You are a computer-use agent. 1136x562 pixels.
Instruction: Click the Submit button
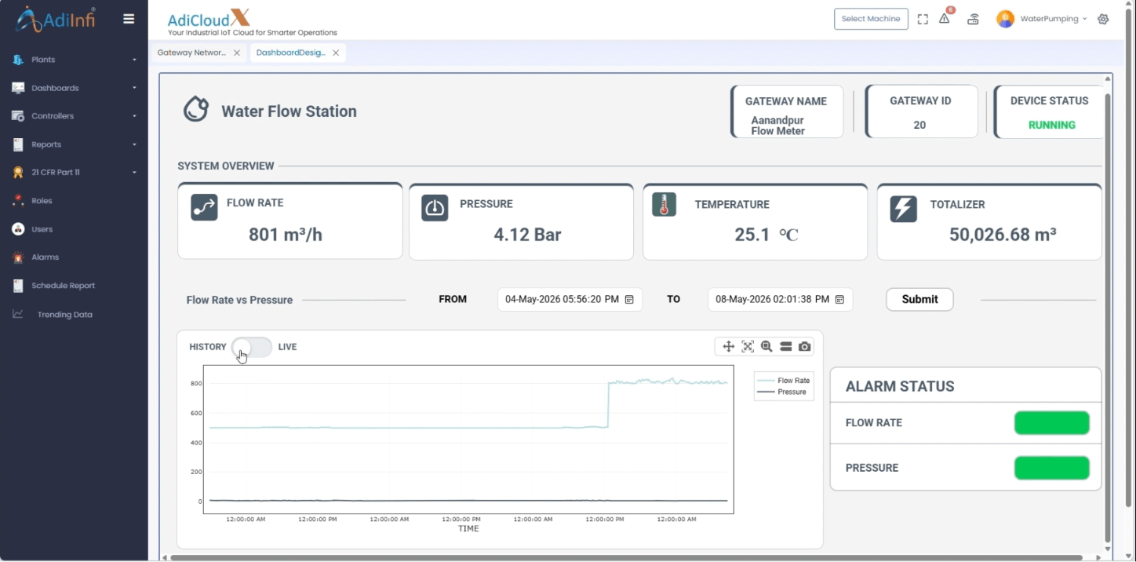point(919,299)
